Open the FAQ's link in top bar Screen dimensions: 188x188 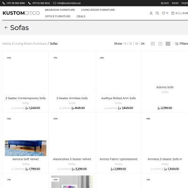[185, 3]
